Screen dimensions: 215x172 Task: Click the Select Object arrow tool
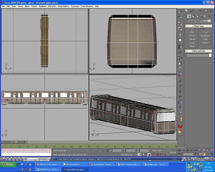(x=180, y=35)
